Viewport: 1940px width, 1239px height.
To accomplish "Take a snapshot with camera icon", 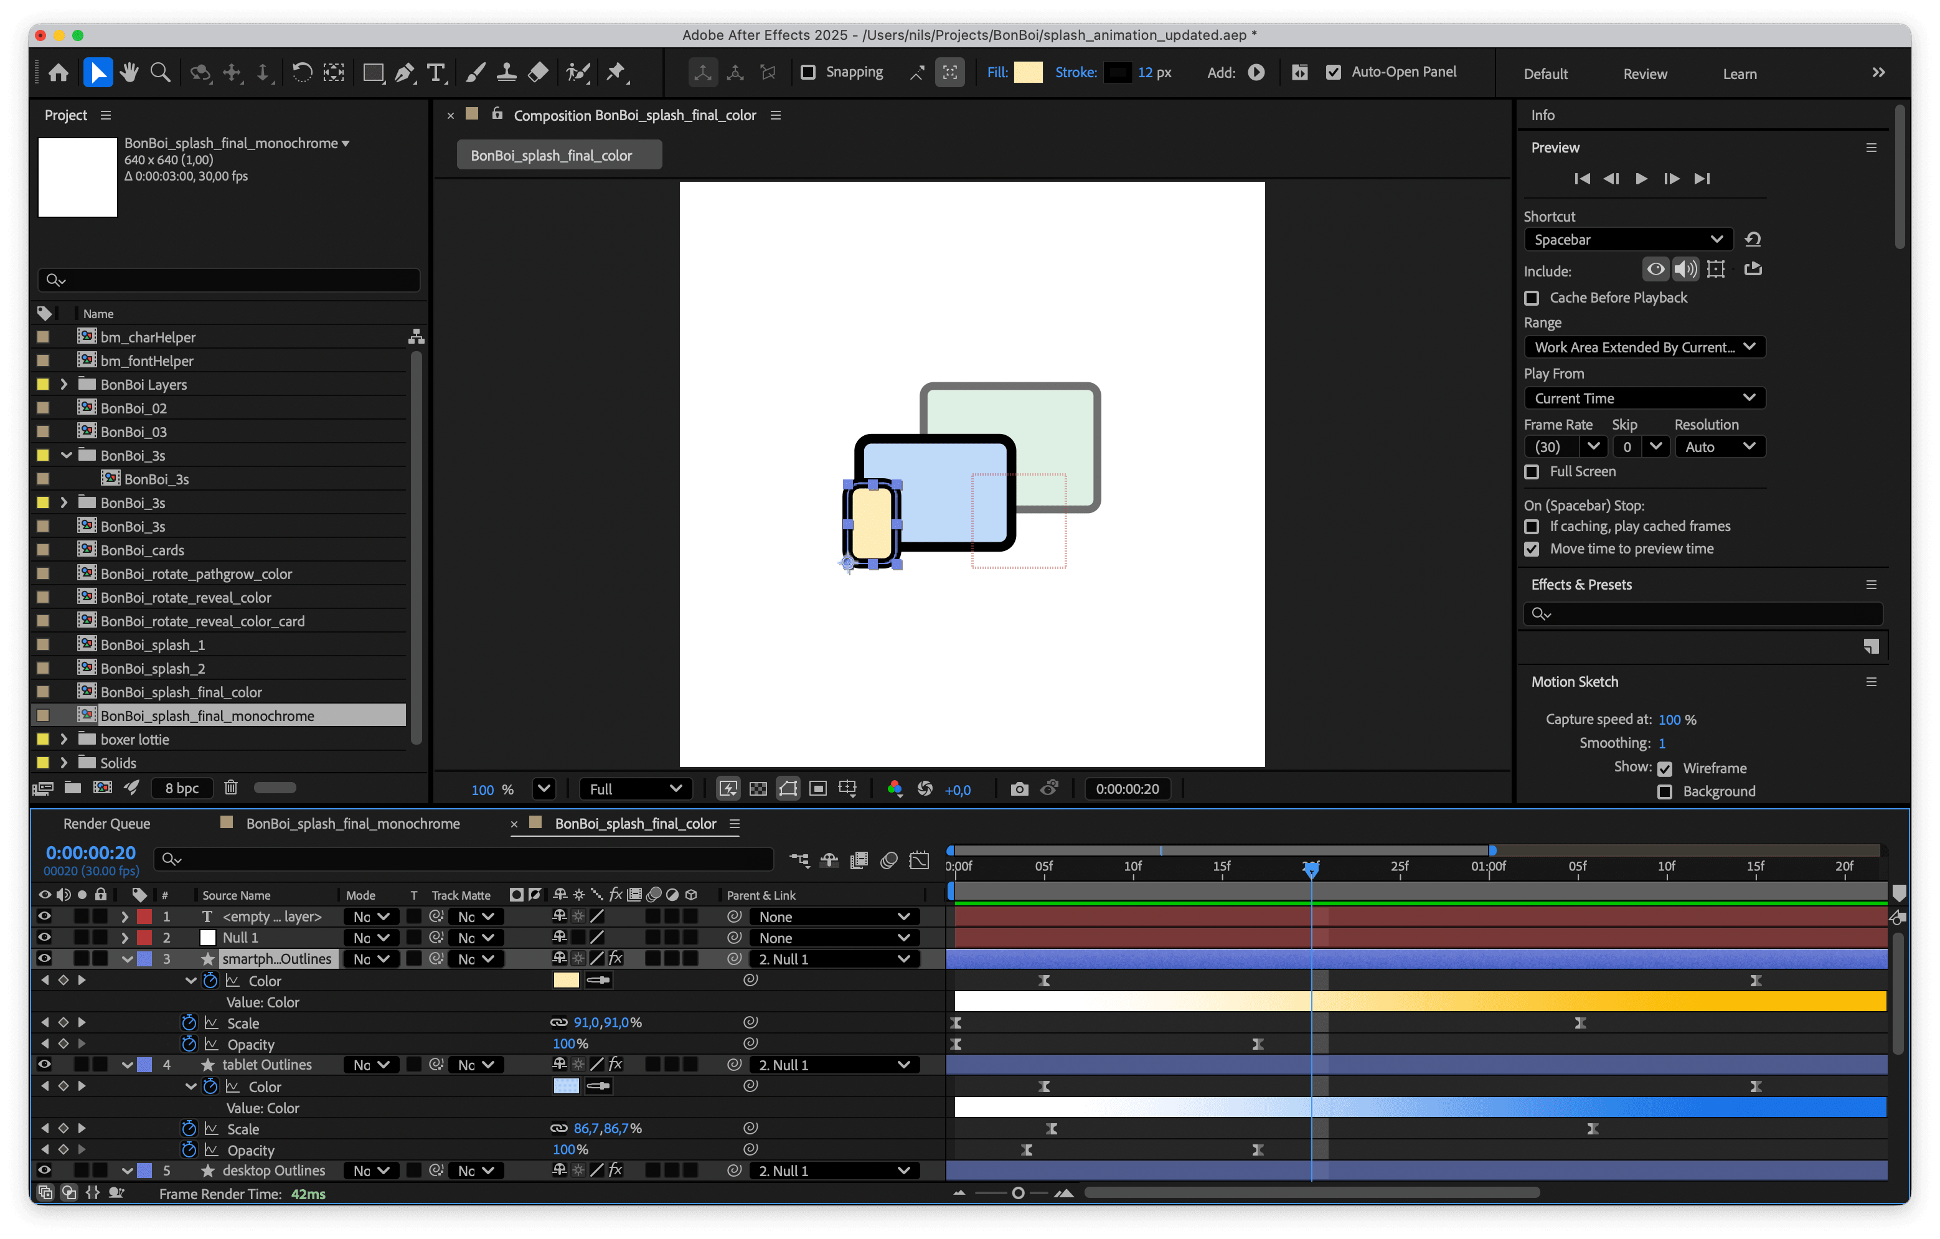I will [1019, 789].
